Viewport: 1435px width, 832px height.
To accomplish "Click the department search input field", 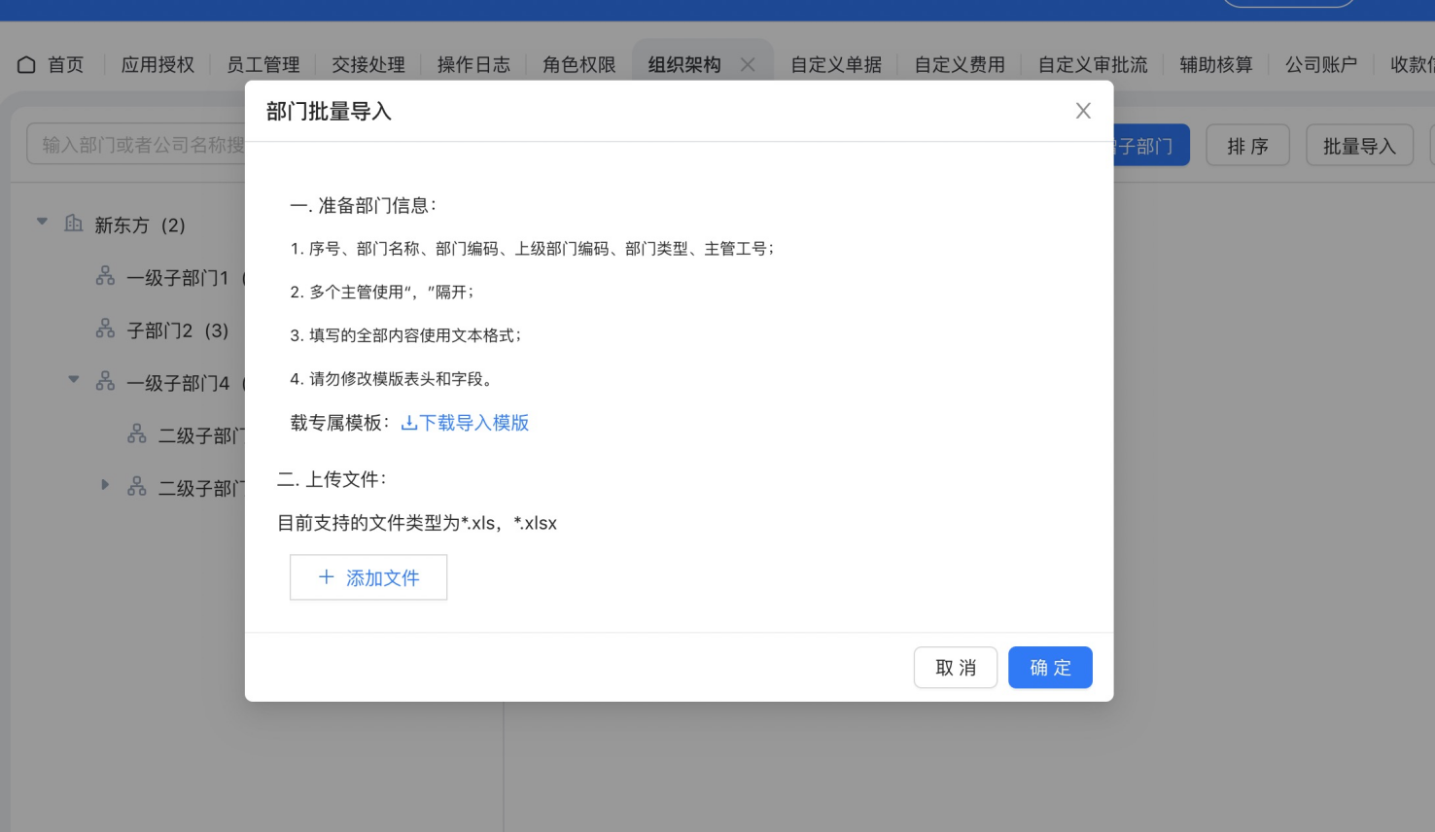I will [136, 145].
